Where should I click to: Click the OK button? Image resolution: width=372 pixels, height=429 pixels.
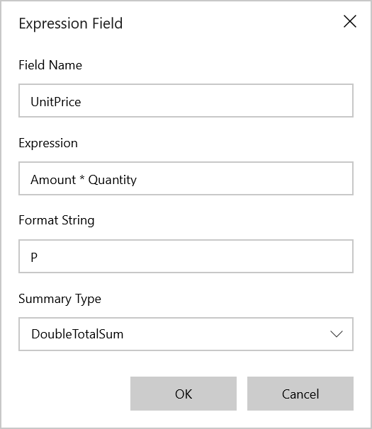click(184, 394)
